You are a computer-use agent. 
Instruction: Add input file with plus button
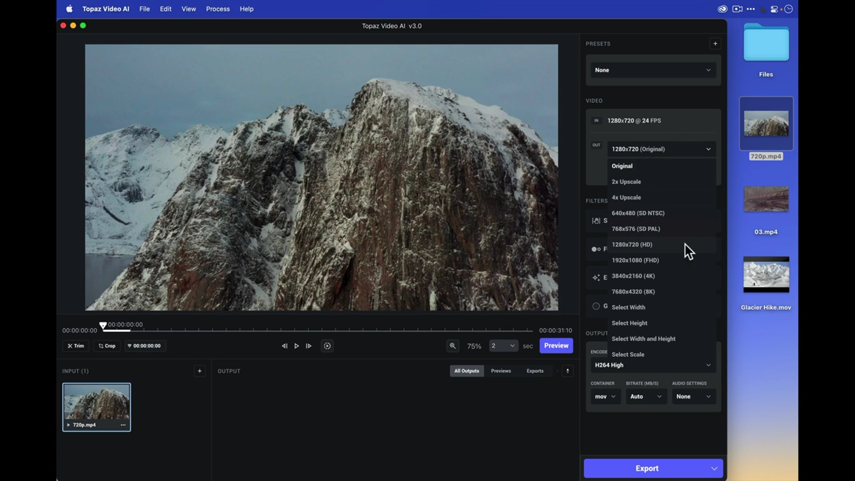[199, 371]
